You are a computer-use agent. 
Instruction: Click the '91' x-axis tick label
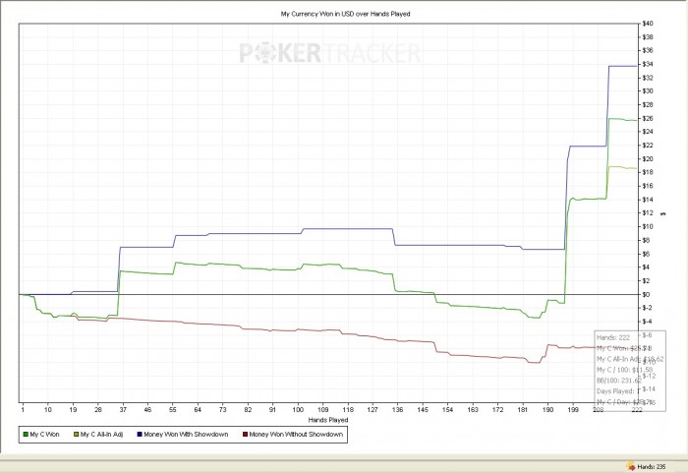click(x=273, y=409)
